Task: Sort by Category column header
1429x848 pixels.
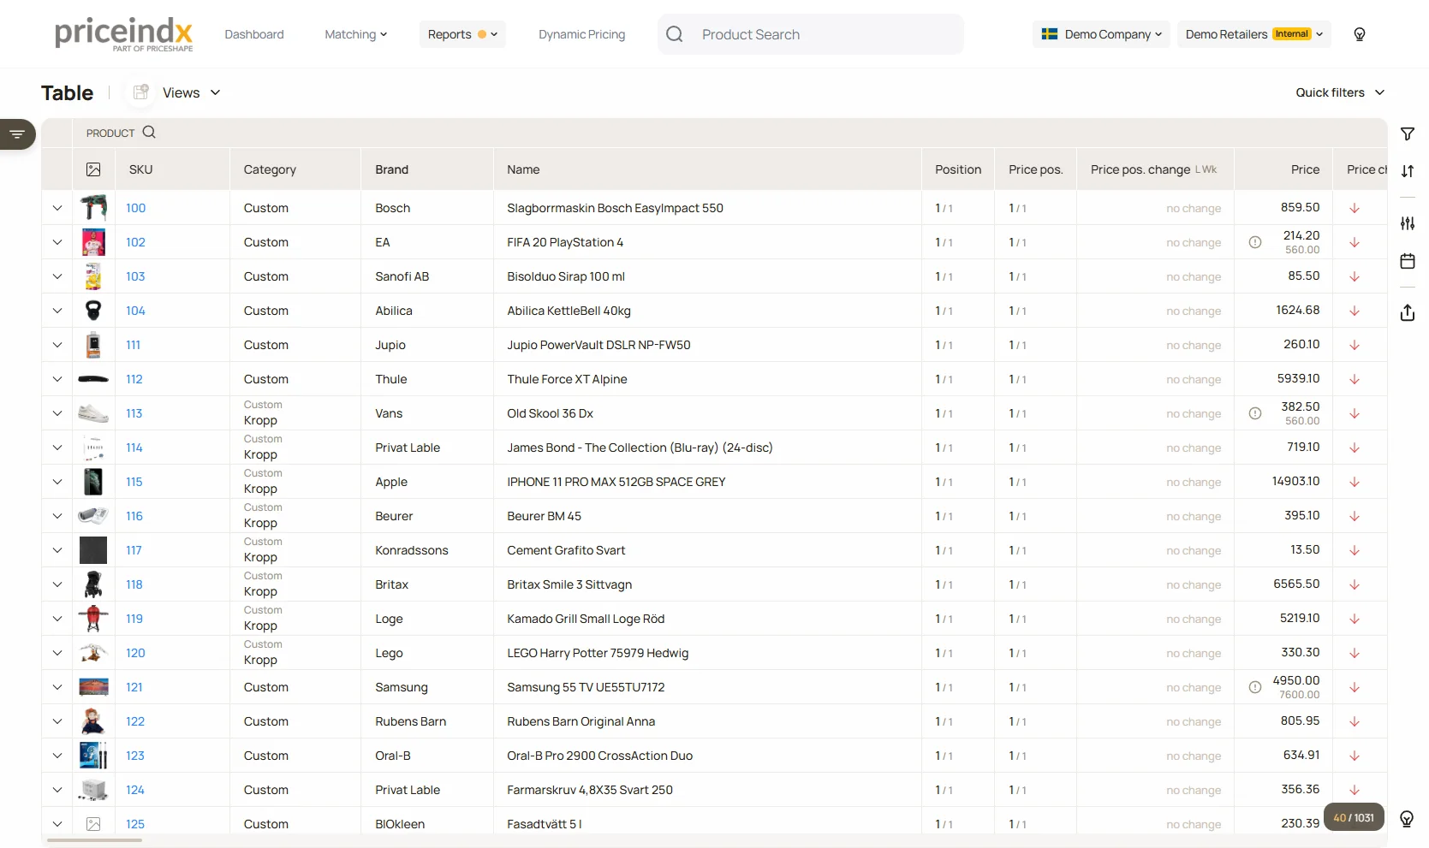Action: (270, 169)
